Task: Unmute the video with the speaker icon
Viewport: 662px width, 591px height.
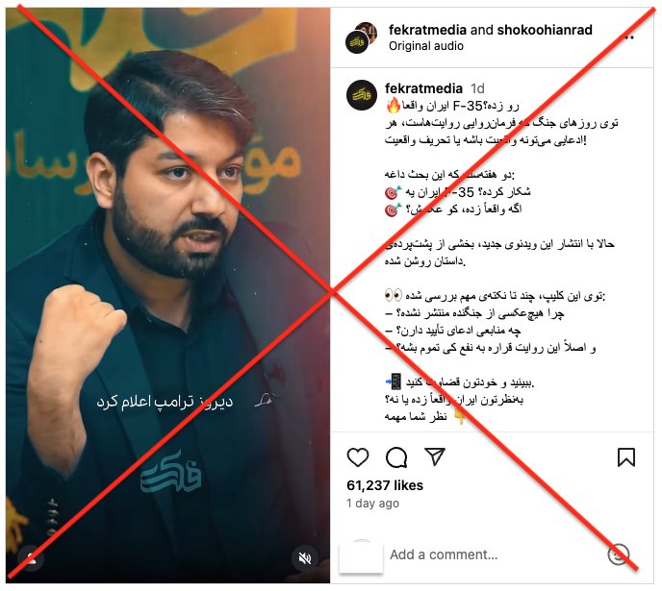Action: [304, 558]
